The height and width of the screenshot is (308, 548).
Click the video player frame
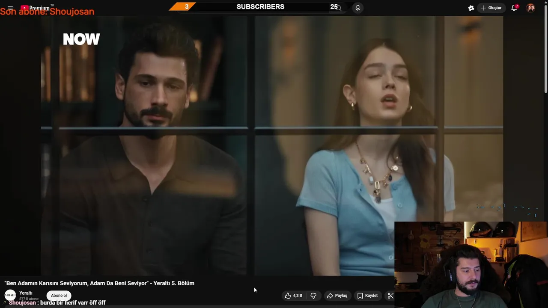[x=272, y=145]
